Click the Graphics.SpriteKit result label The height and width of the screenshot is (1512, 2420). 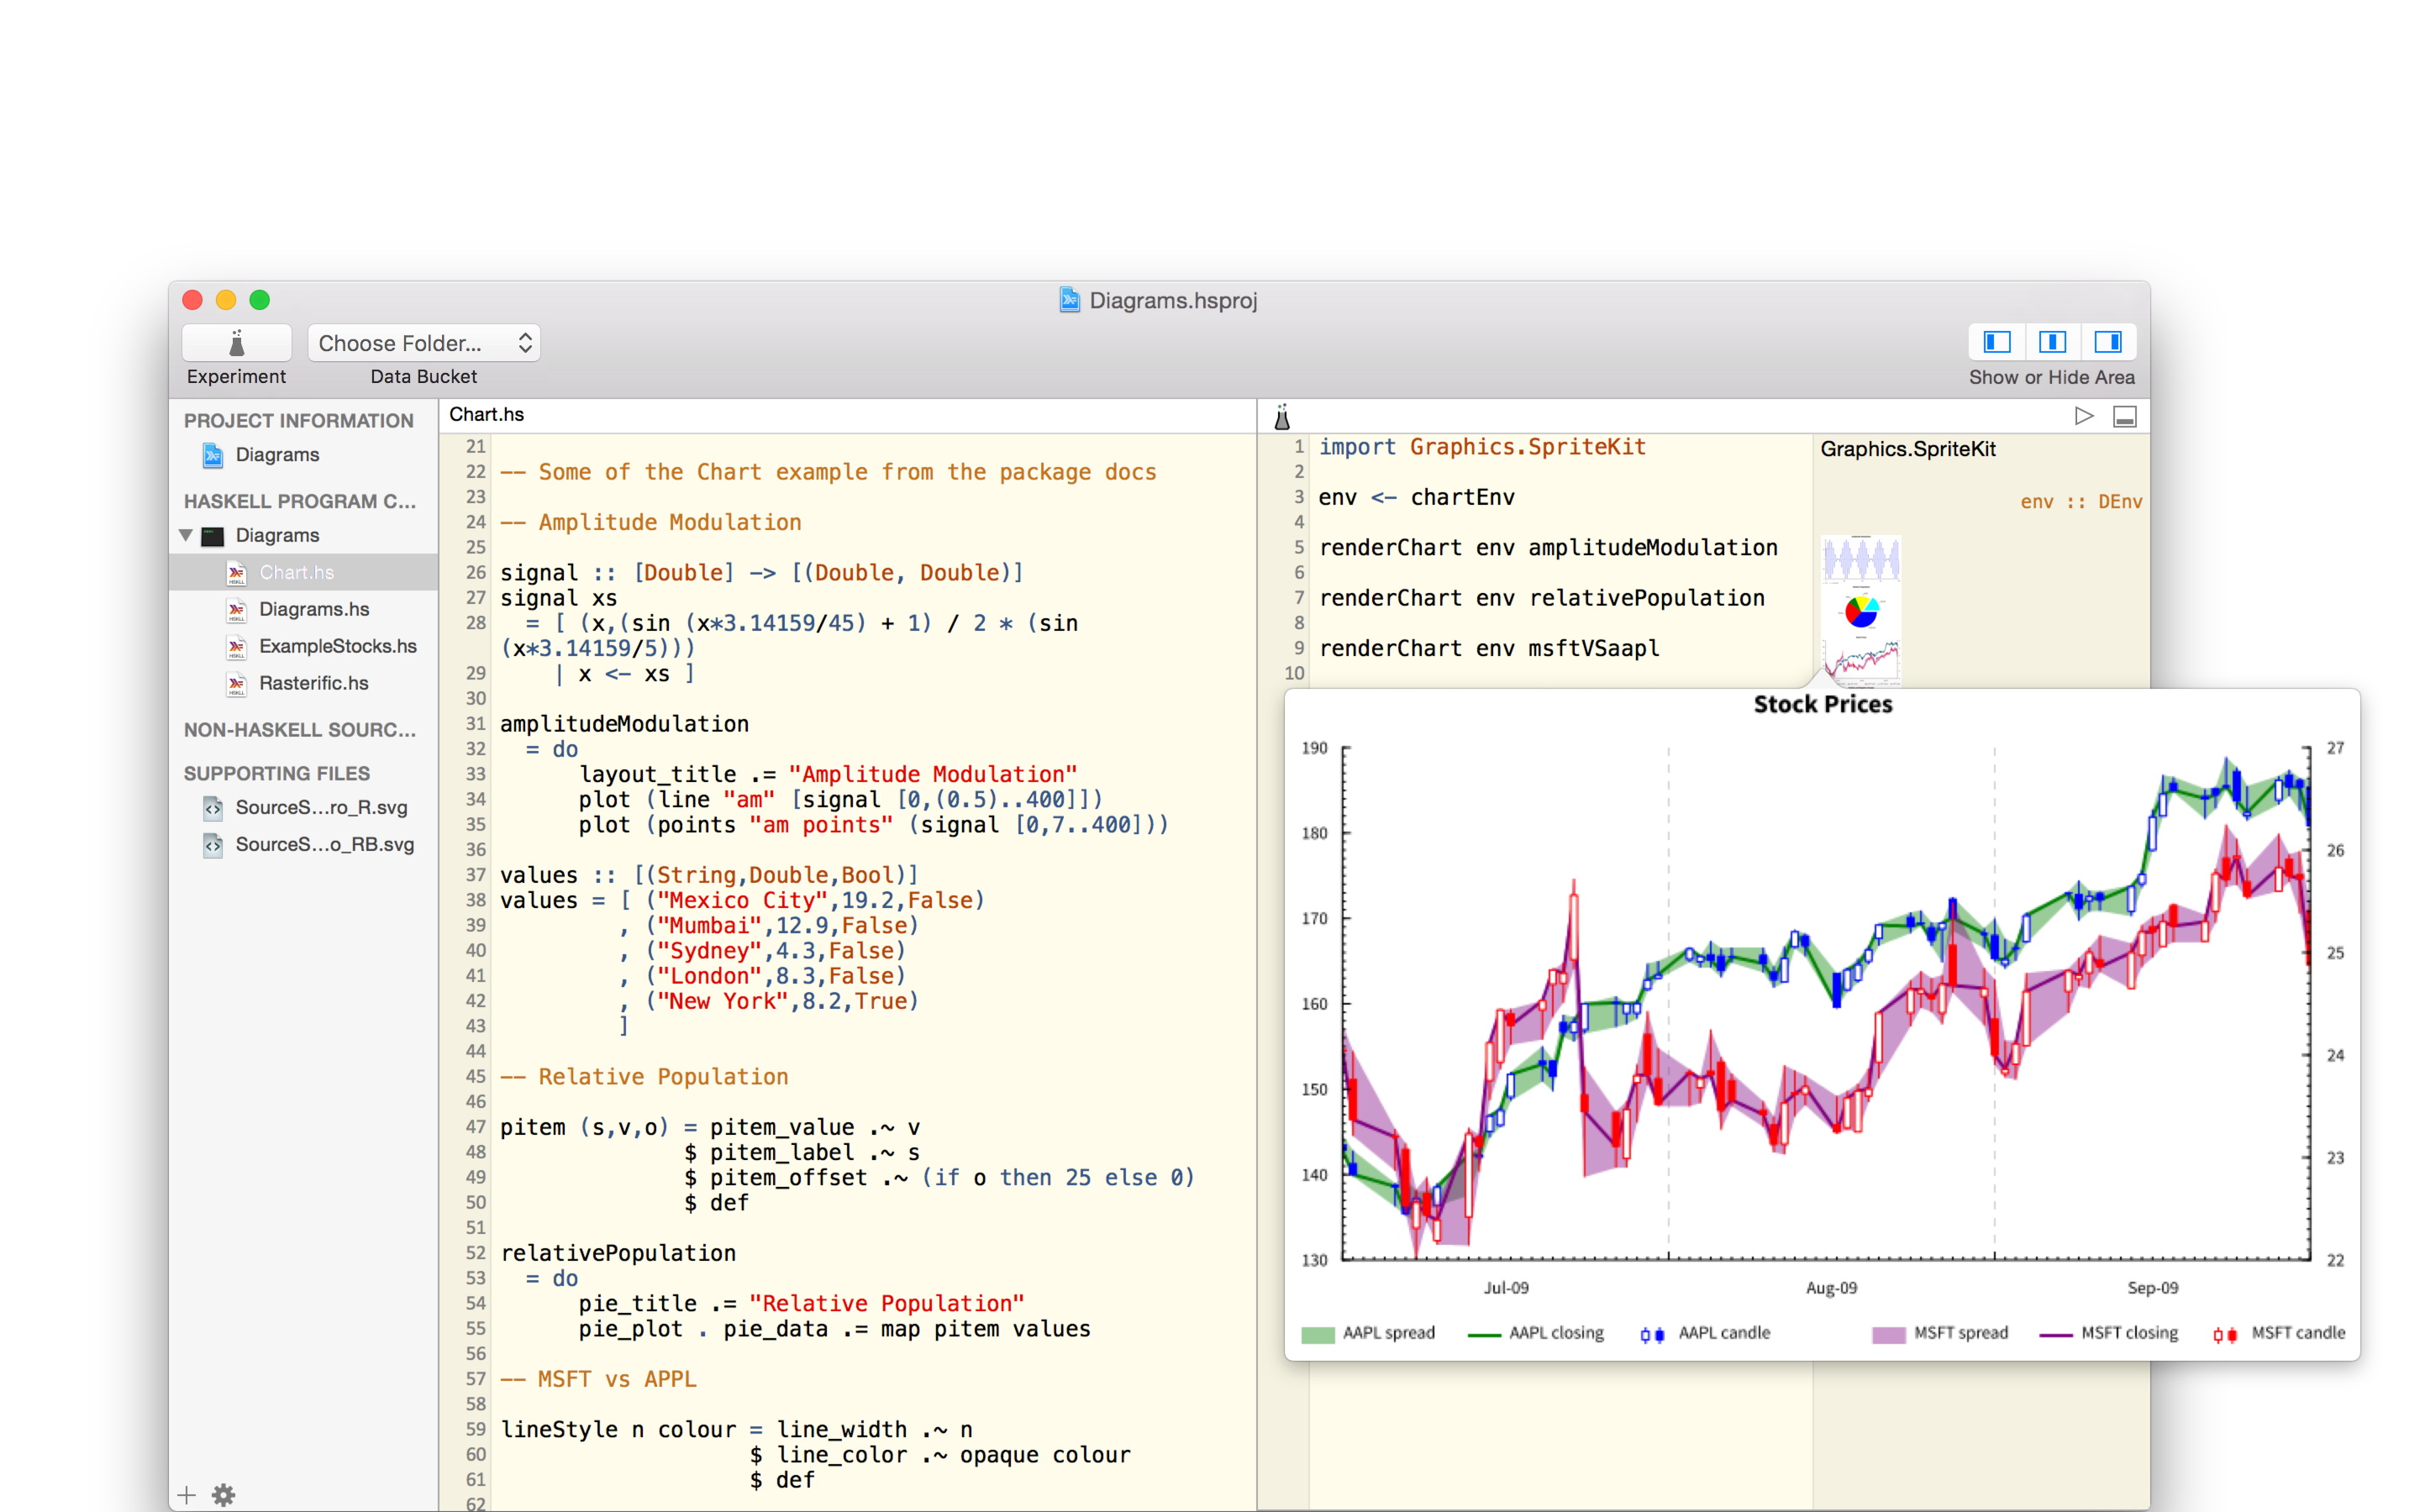(1908, 449)
